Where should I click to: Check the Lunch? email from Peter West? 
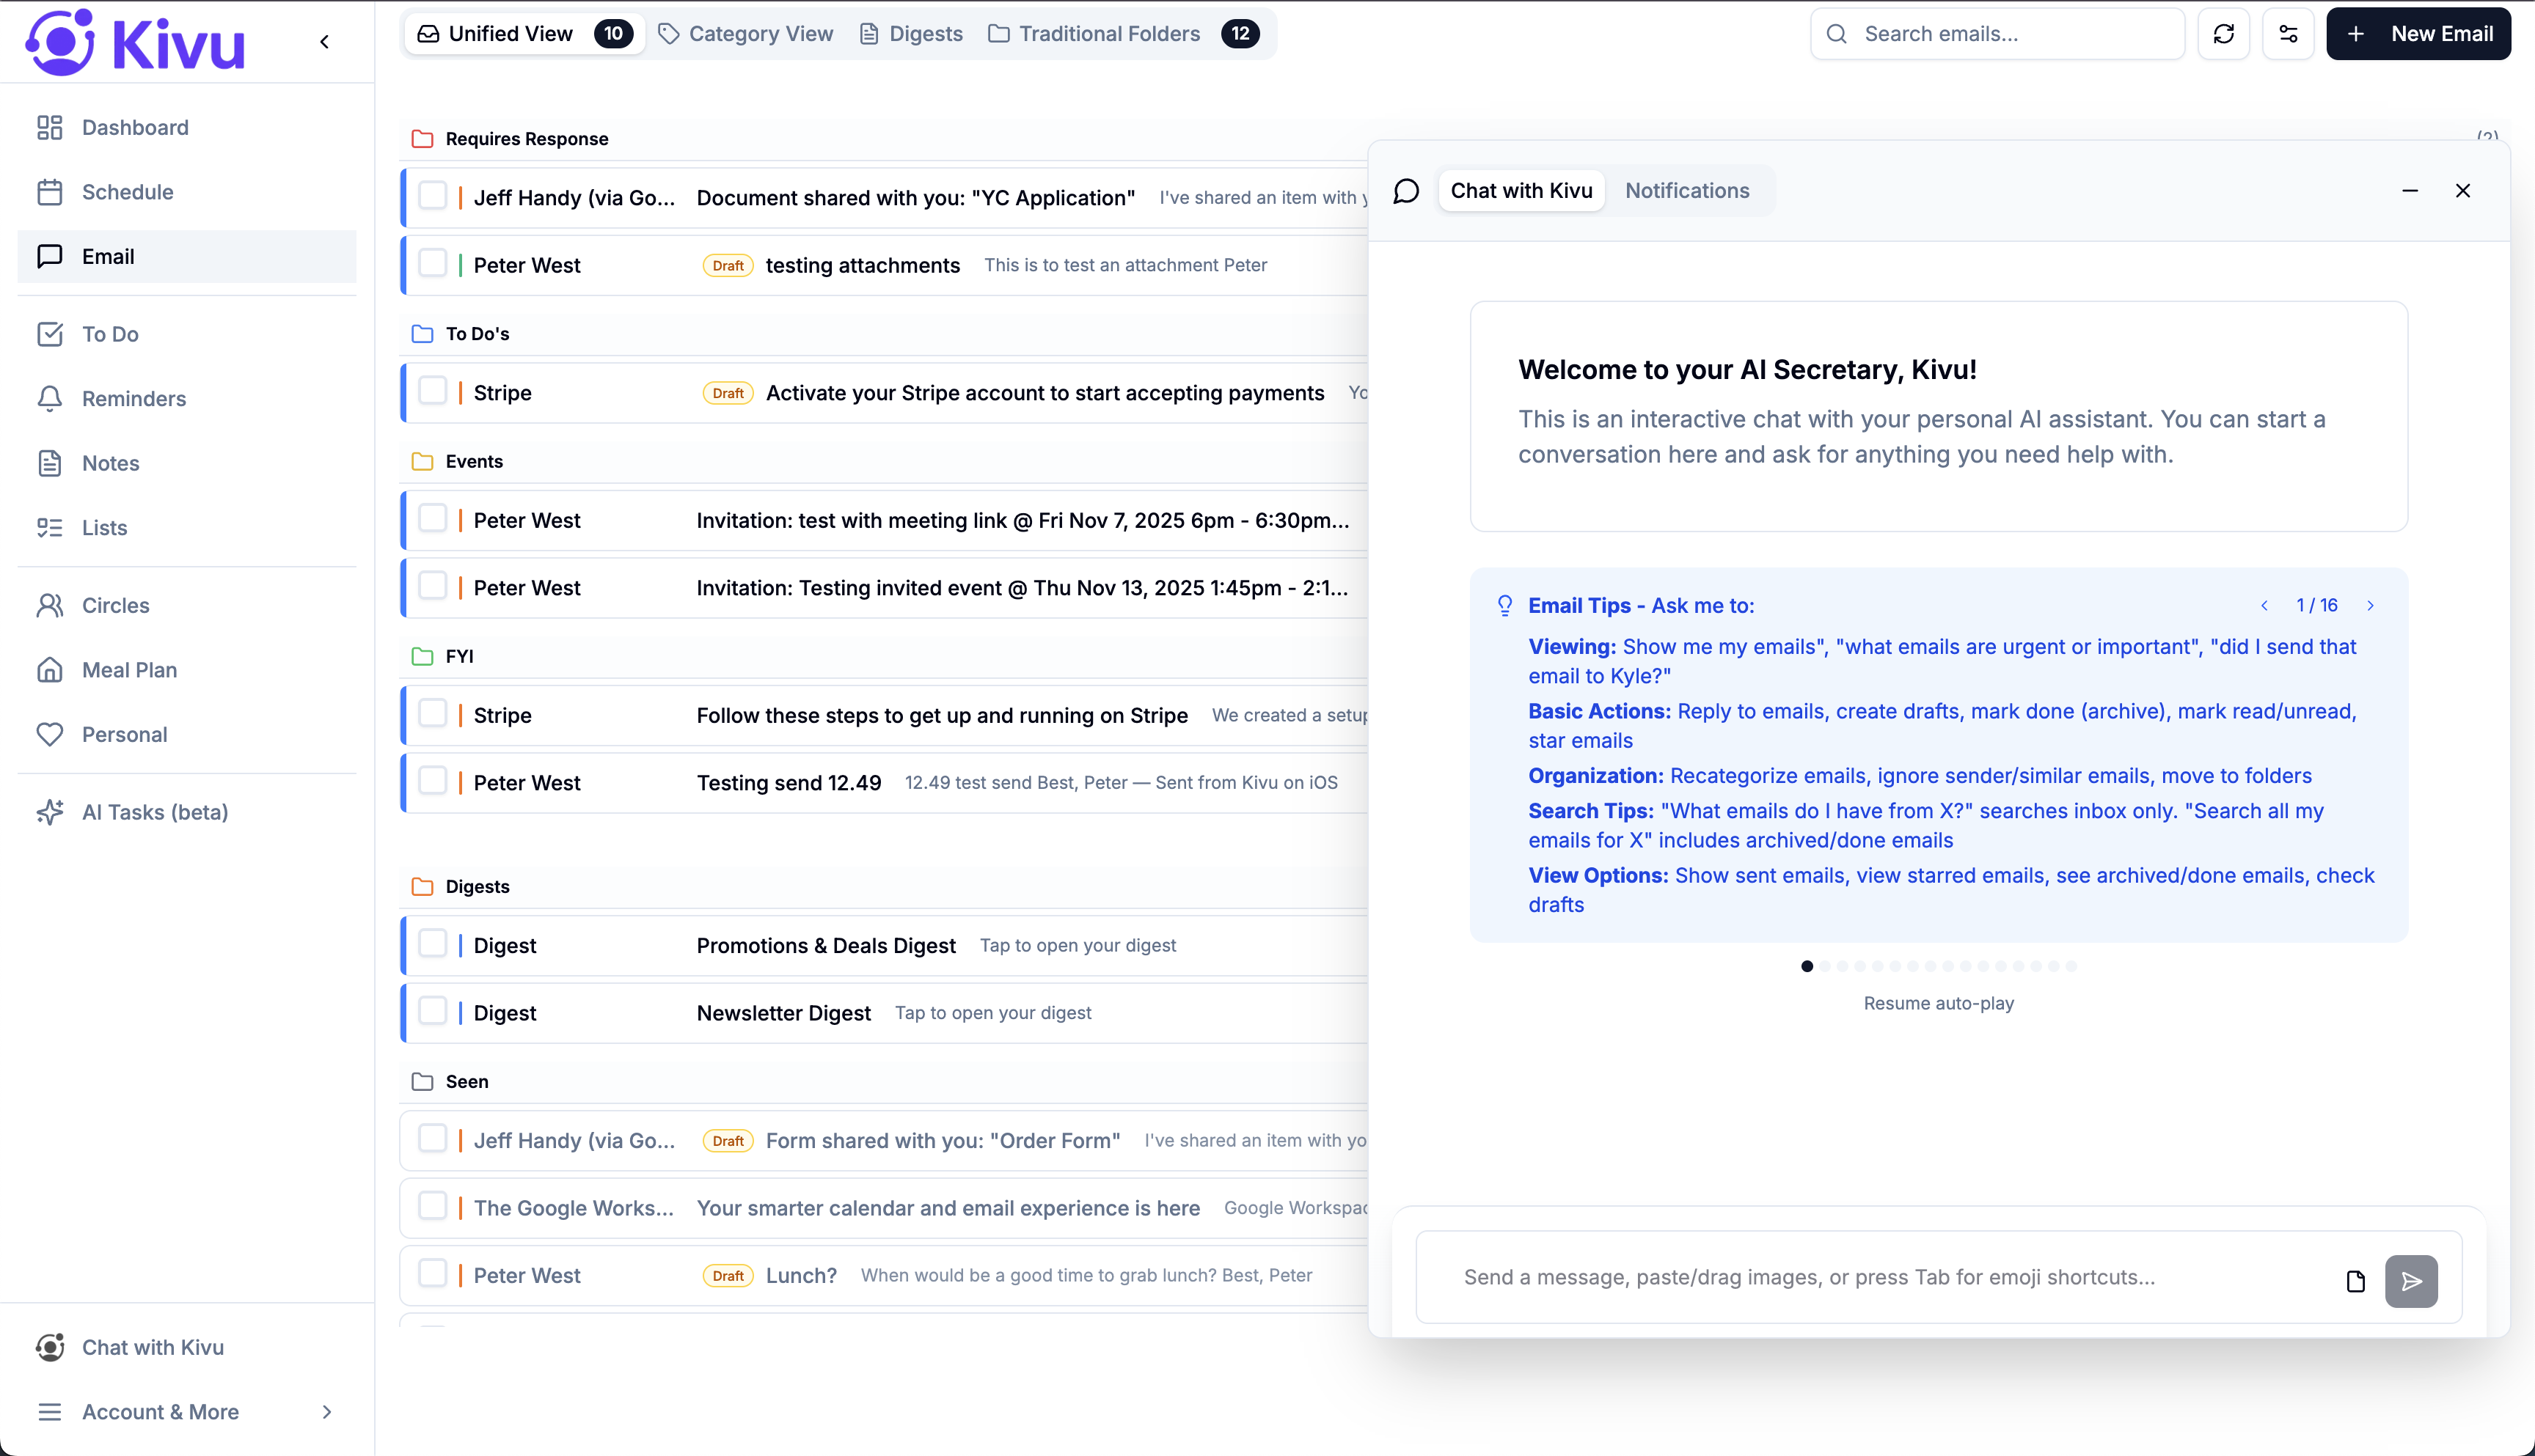click(434, 1274)
